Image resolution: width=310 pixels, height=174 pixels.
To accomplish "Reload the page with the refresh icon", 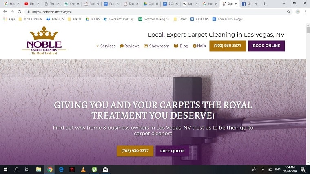I will [x=20, y=12].
